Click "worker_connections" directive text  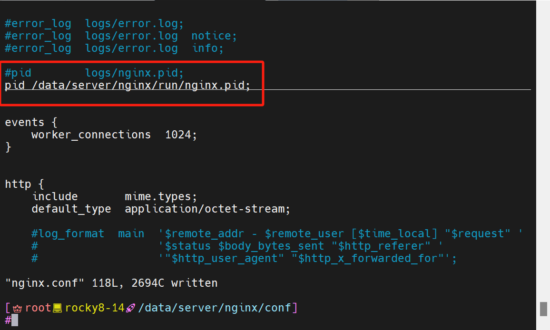click(x=91, y=135)
